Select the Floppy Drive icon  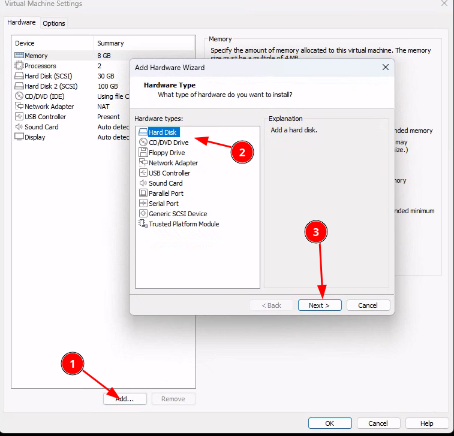coord(143,153)
